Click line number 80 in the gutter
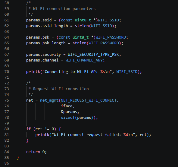This screenshot has width=178, height=167. click(x=7, y=129)
